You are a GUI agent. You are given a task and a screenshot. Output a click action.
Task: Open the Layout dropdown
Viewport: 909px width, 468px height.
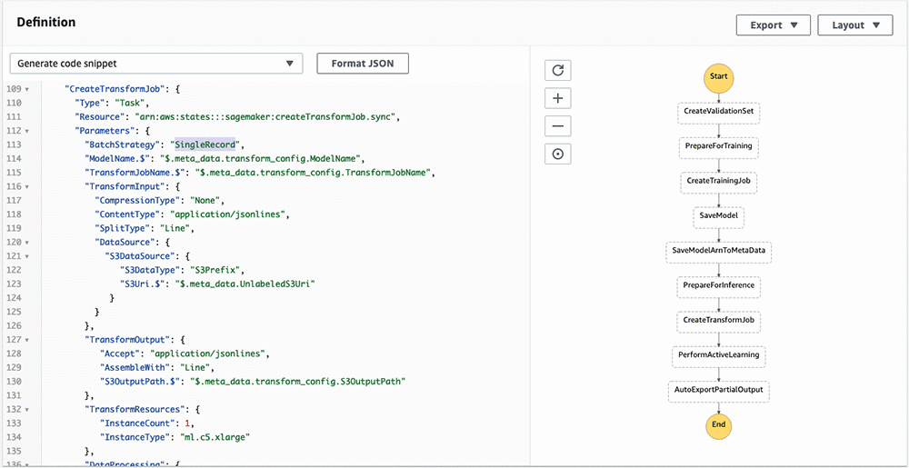(x=855, y=25)
